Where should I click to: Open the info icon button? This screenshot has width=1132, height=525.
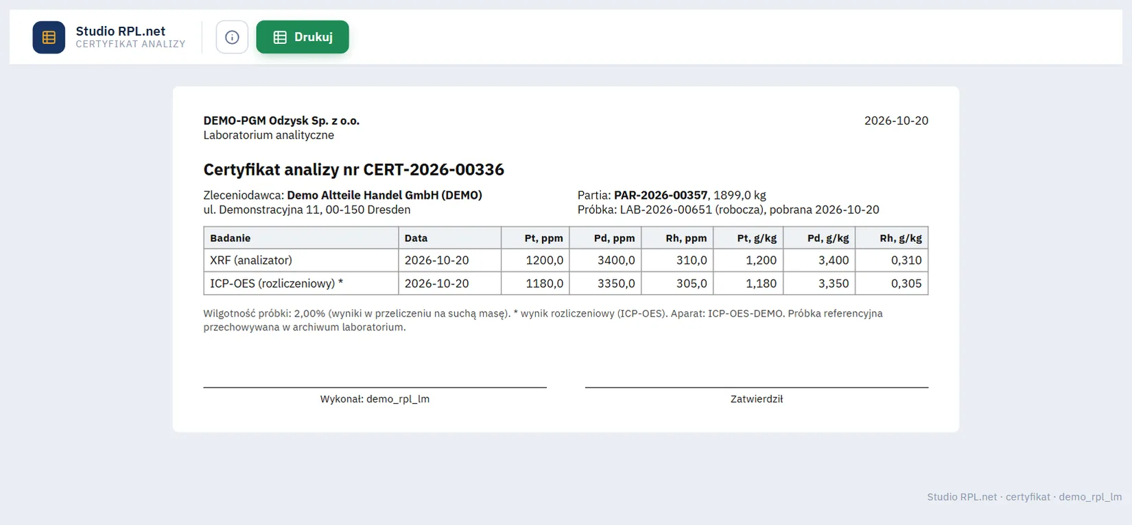(x=232, y=37)
